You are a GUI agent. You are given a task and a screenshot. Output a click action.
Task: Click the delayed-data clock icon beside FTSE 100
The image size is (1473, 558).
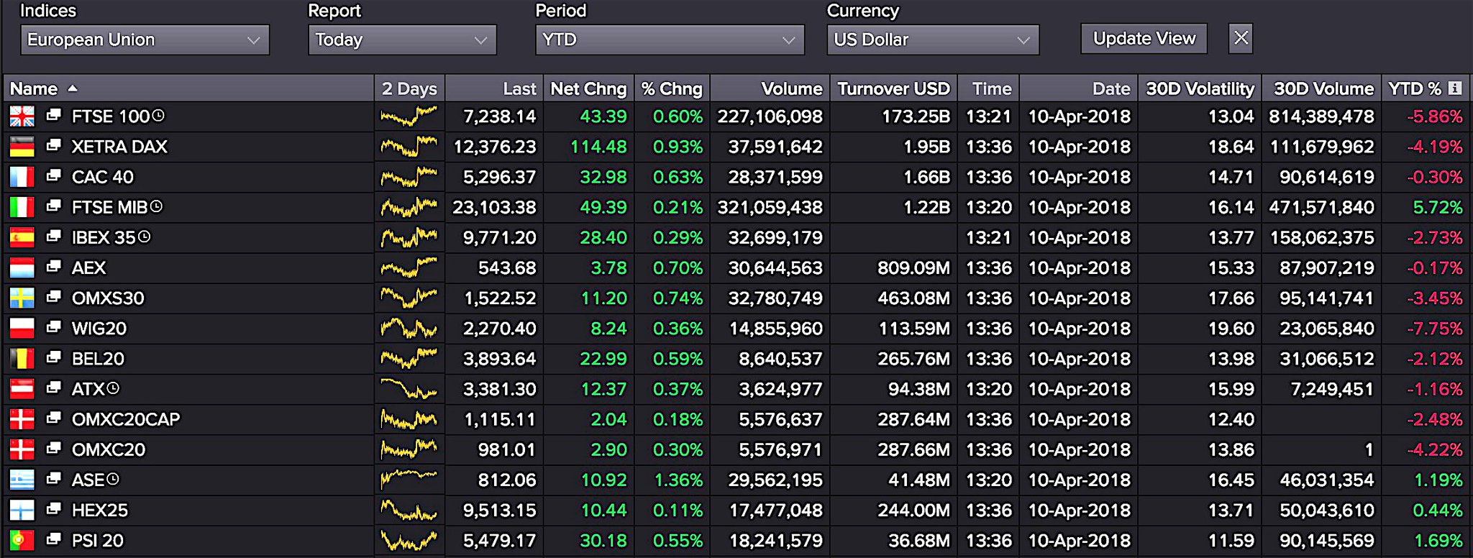[x=158, y=115]
